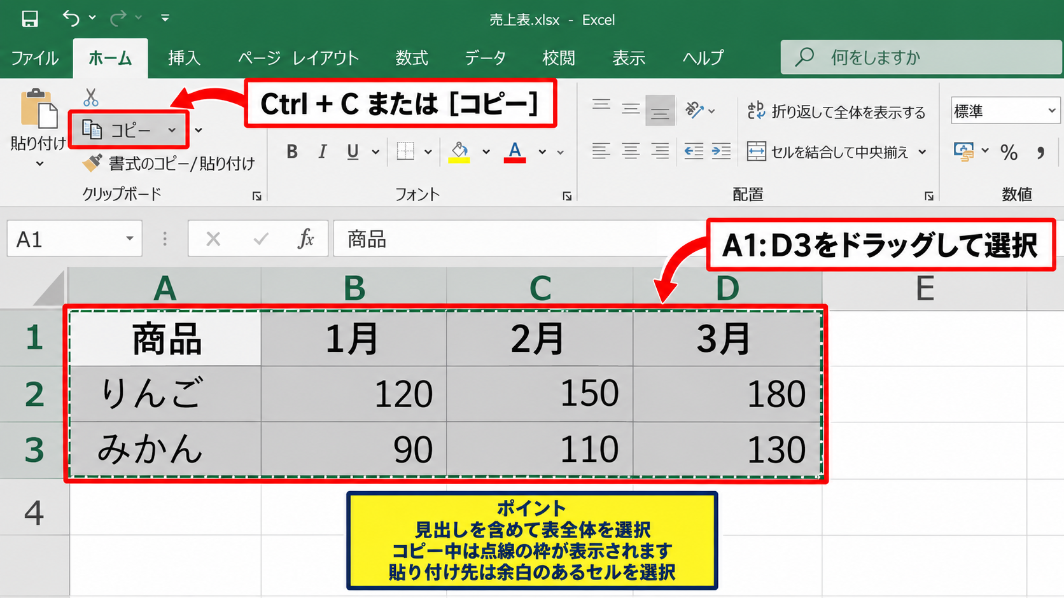This screenshot has width=1064, height=598.
Task: Click the Paste clipboard icon
Action: (x=39, y=108)
